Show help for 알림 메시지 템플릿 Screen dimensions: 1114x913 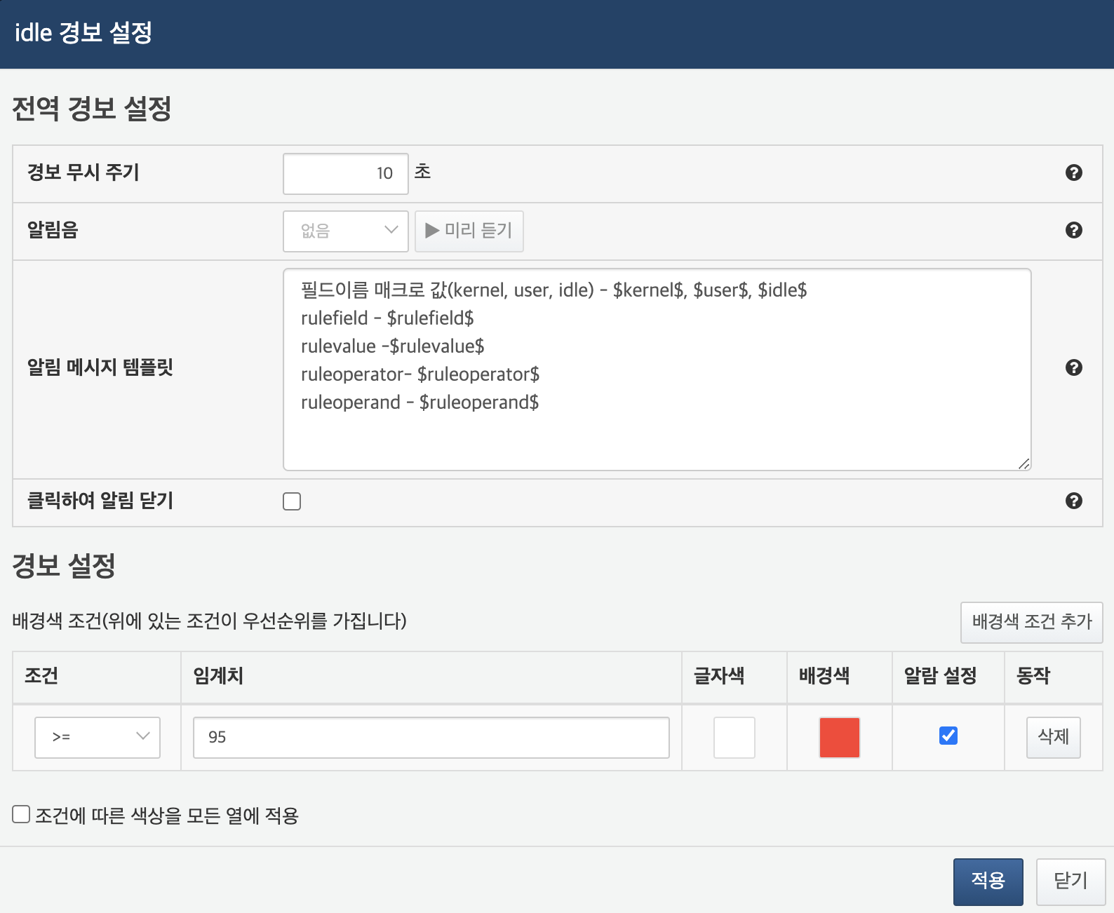click(x=1073, y=367)
